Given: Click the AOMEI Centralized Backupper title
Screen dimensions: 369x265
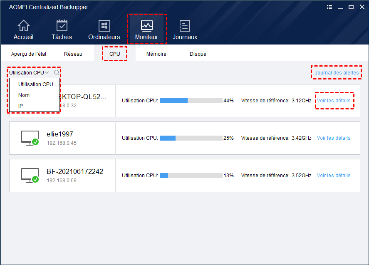Looking at the screenshot, I should pyautogui.click(x=49, y=7).
